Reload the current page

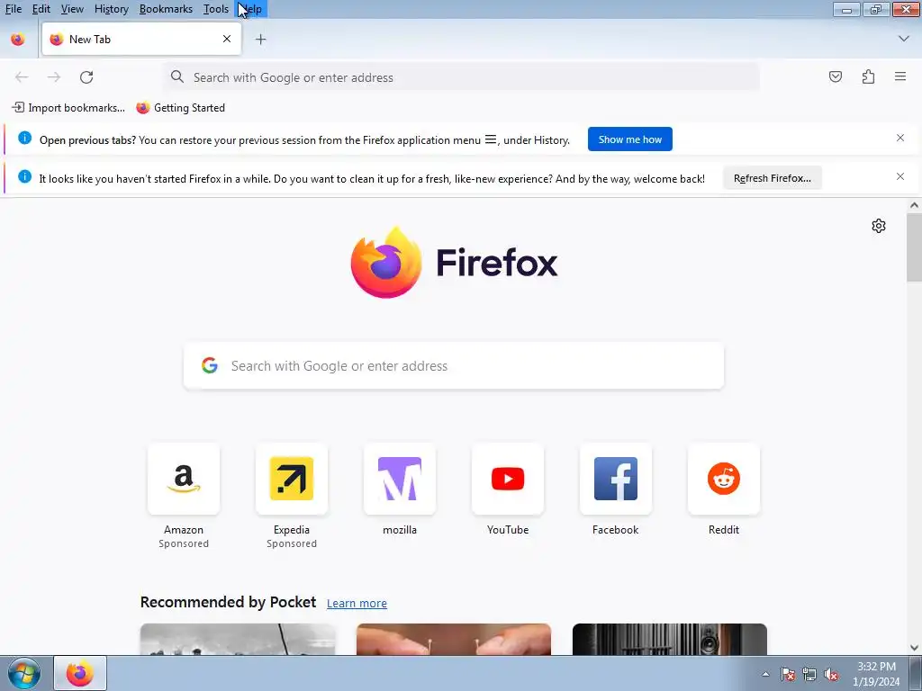tap(86, 77)
